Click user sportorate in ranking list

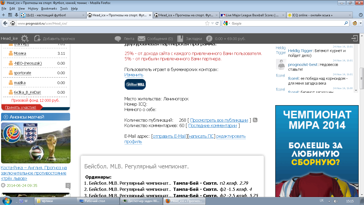pyautogui.click(x=22, y=73)
